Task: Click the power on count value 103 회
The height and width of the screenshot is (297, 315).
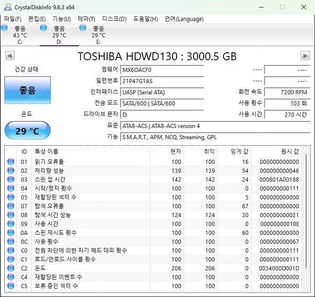Action: [x=287, y=104]
